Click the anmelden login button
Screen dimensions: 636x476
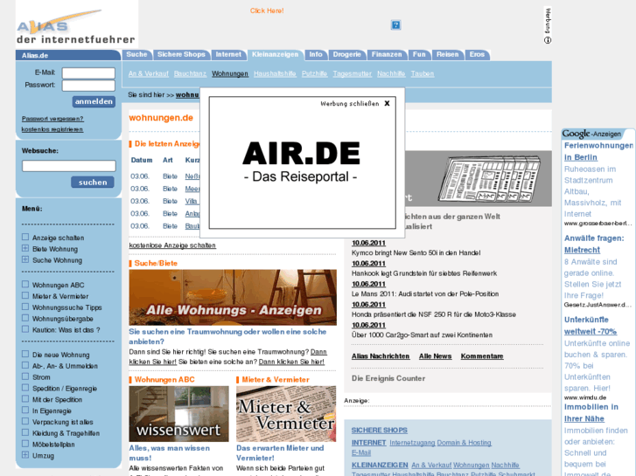coord(94,101)
